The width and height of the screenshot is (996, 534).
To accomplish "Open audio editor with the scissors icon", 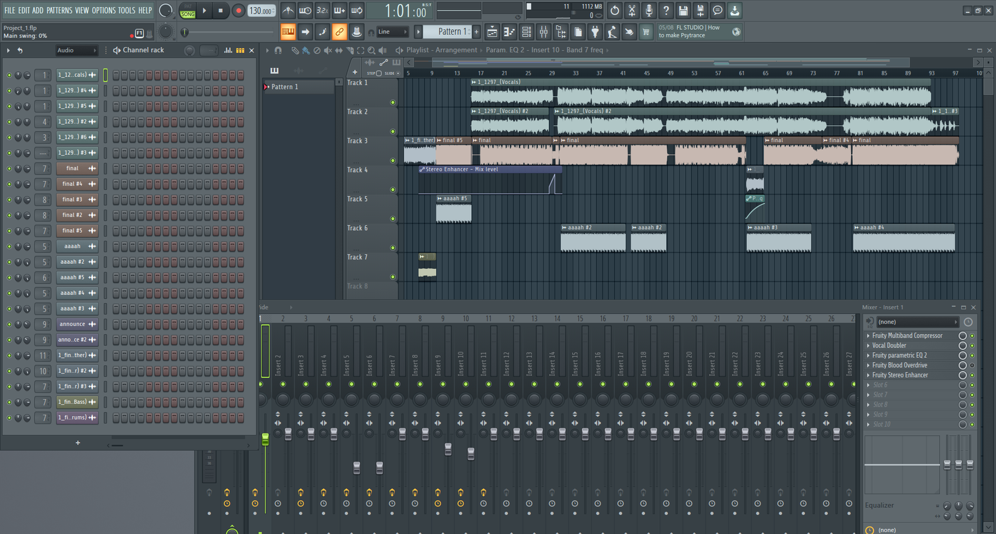I will tap(632, 11).
